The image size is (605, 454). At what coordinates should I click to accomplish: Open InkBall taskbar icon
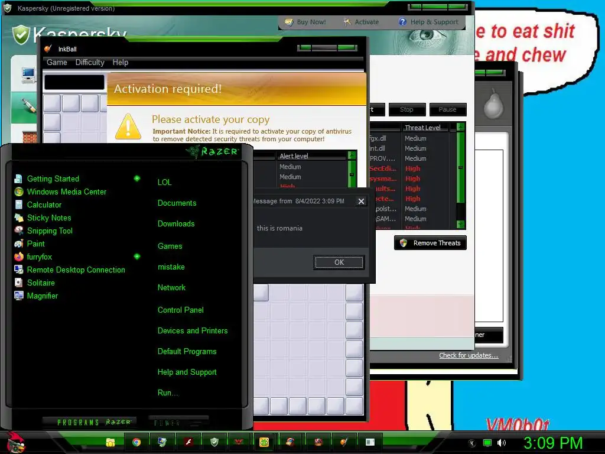(344, 442)
